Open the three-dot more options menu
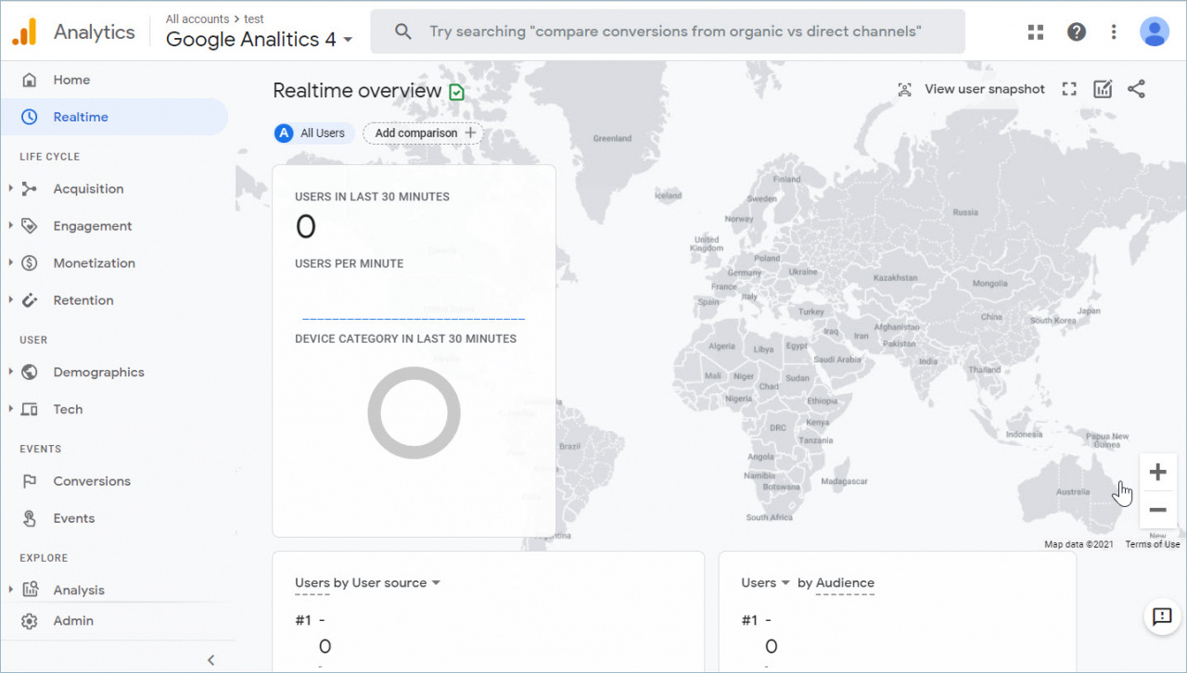Viewport: 1187px width, 673px height. tap(1114, 32)
